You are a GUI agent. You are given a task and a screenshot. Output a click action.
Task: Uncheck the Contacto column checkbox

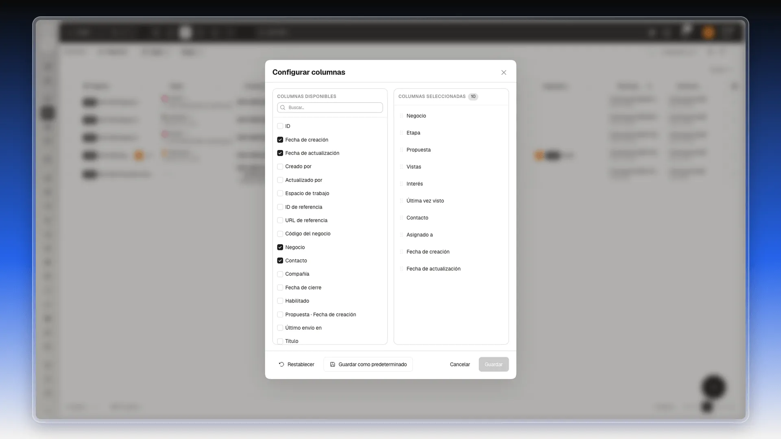(x=280, y=261)
